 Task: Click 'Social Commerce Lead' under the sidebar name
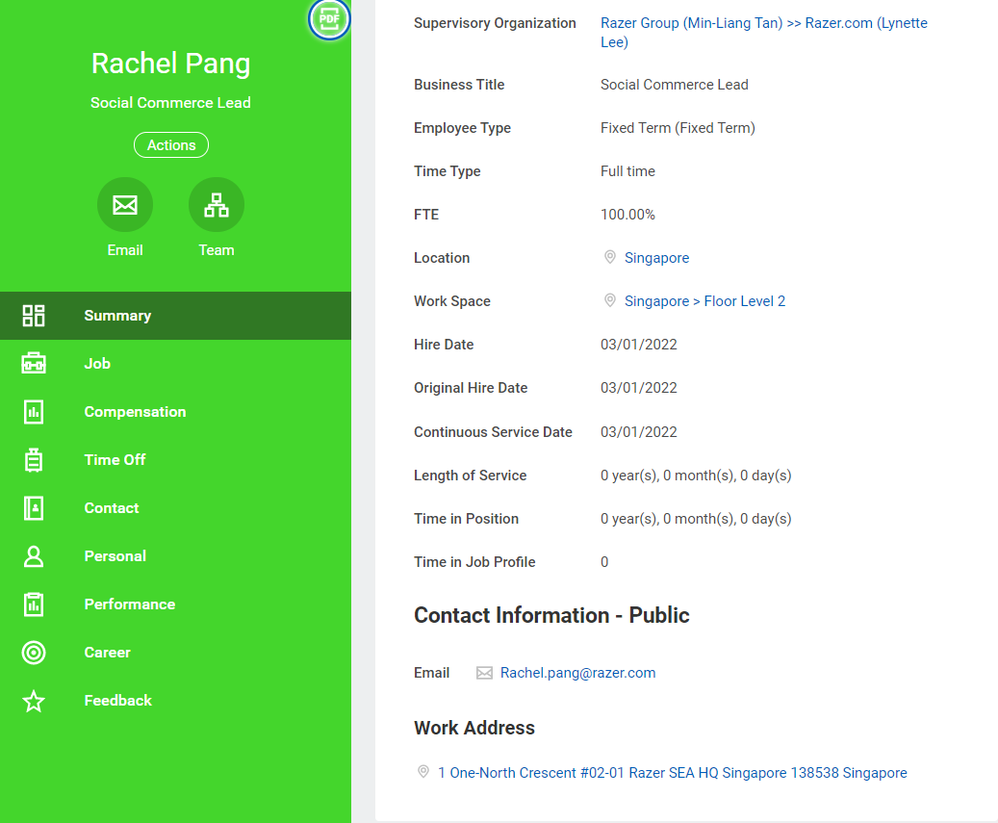pos(170,102)
